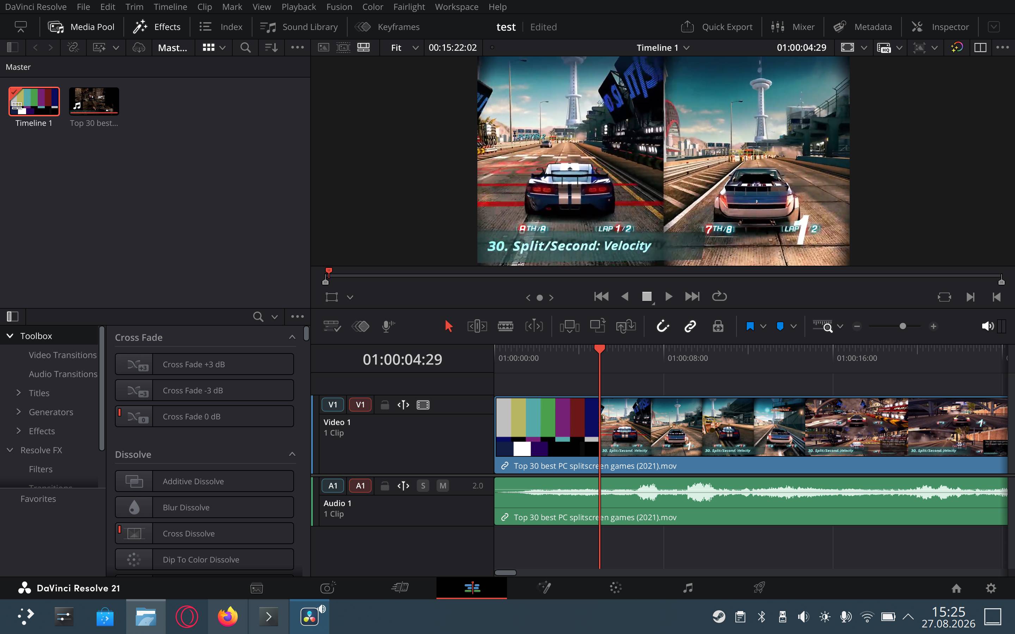Open the Metadata panel
1015x634 pixels.
click(x=862, y=27)
